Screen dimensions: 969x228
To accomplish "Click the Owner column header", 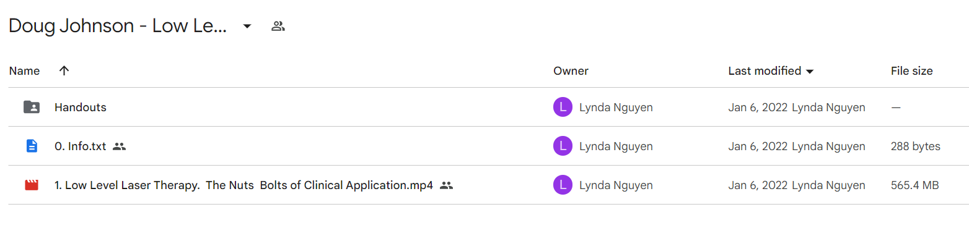I will pyautogui.click(x=571, y=71).
